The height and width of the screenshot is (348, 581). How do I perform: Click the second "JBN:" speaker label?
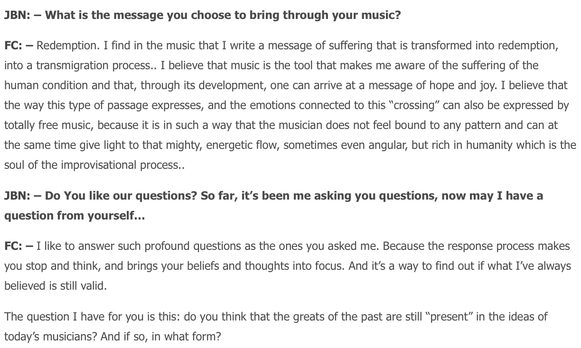pos(17,196)
